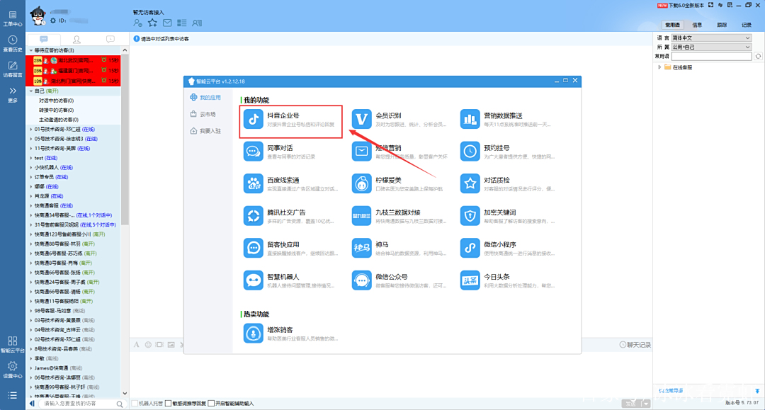Open the 加密关键词 shield icon

(x=470, y=215)
